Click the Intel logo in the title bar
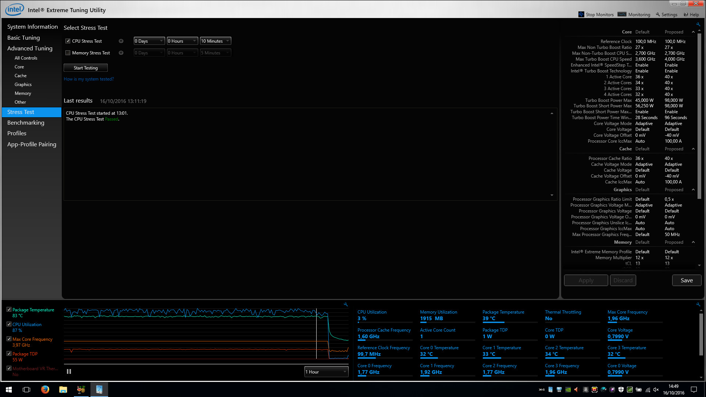 pyautogui.click(x=14, y=10)
